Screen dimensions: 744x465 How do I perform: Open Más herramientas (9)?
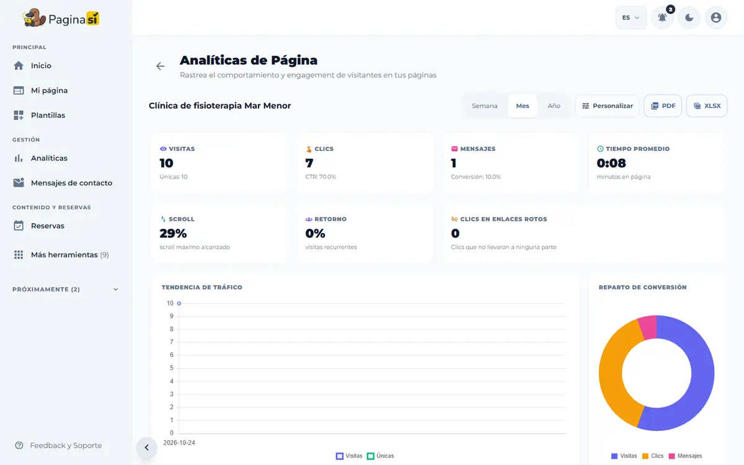point(66,255)
